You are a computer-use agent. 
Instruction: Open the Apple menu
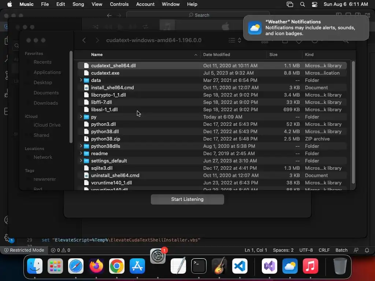10,4
